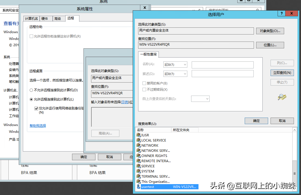This screenshot has width=301, height=195.
Task: Toggle 禁用的帐户(B) checkbox
Action: click(x=144, y=83)
